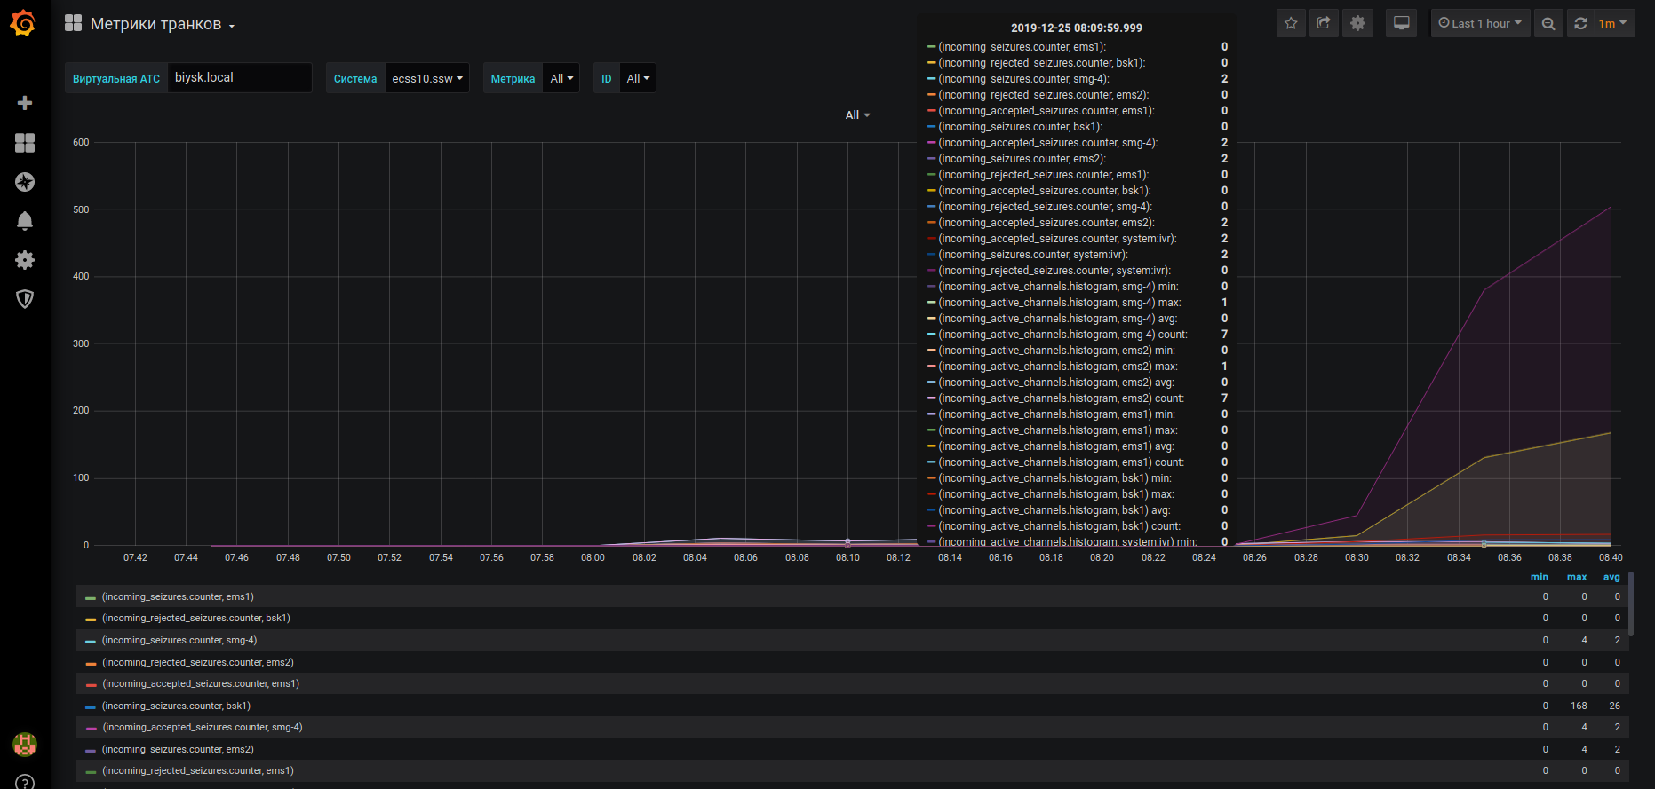Toggle the incoming_seizures.counter, bsk1 legend series
The width and height of the screenshot is (1655, 789).
(176, 706)
